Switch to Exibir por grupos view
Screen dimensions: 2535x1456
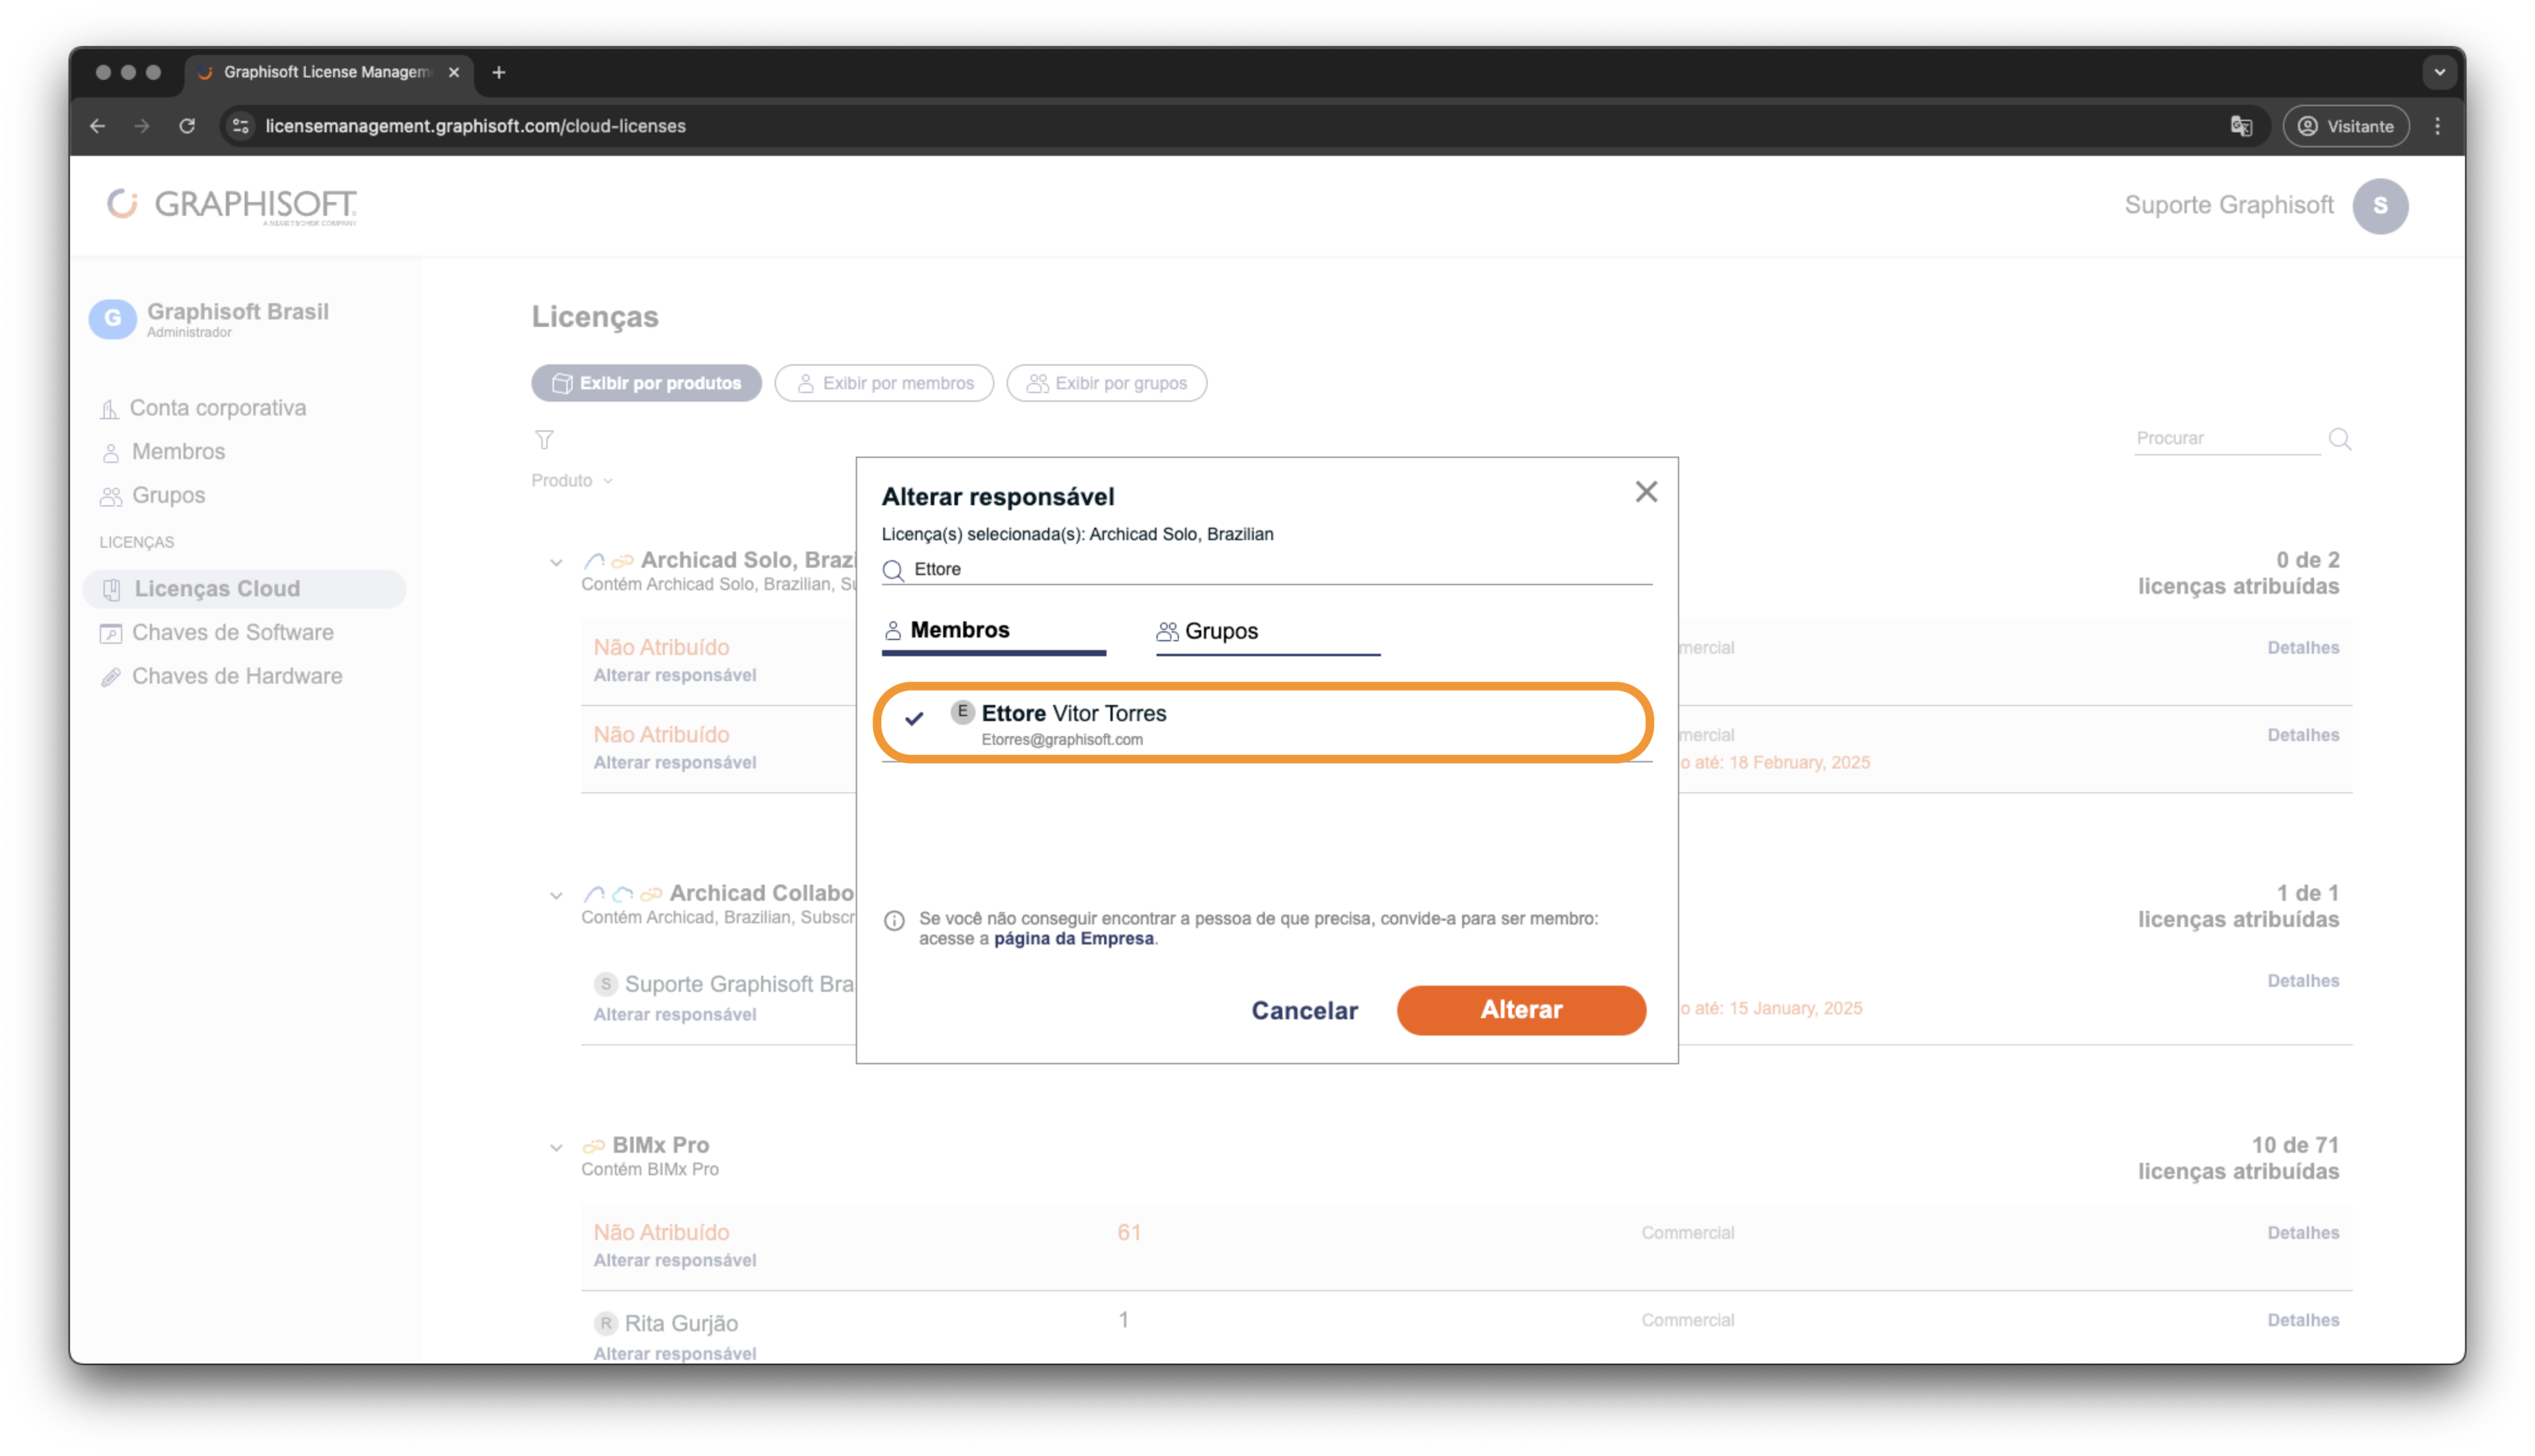1105,383
